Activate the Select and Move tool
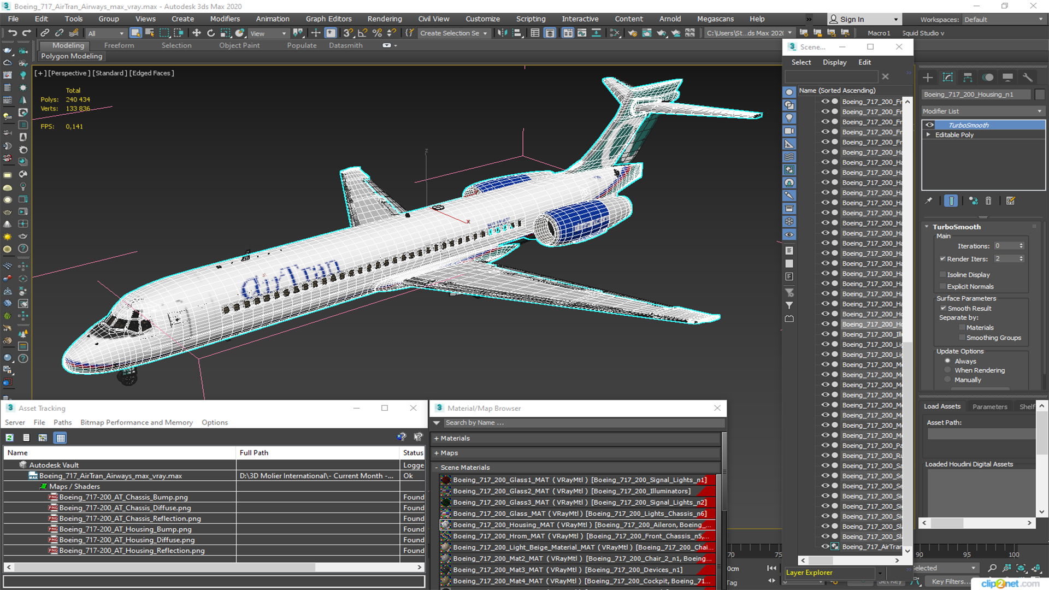1049x590 pixels. (x=197, y=33)
